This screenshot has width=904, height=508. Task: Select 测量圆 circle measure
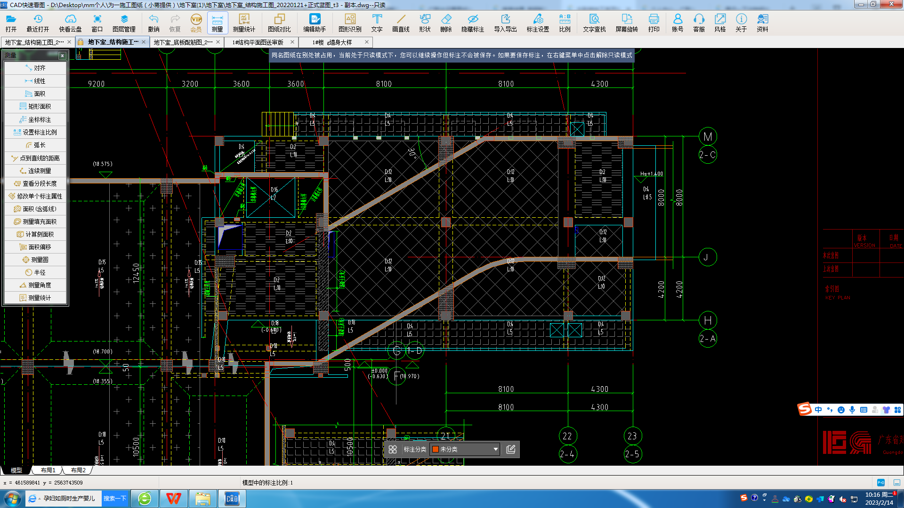tap(35, 260)
